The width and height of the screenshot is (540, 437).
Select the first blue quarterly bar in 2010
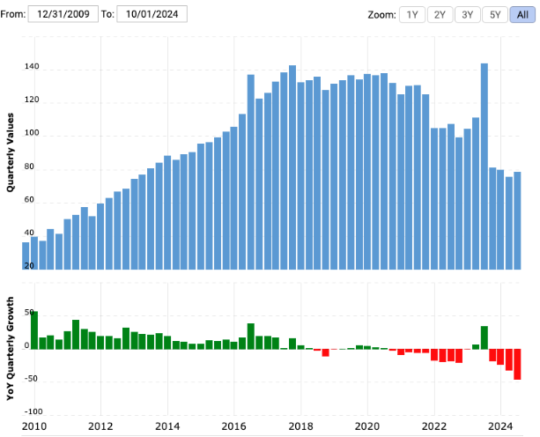pos(26,256)
